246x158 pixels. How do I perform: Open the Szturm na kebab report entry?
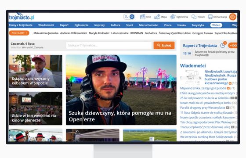click(214, 53)
